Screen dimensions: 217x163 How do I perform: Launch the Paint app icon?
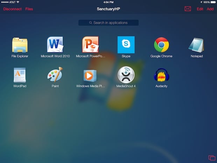click(x=55, y=75)
